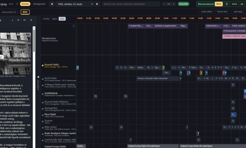Select the Petőfi Rádió station
246x148 pixels.
pos(51,78)
